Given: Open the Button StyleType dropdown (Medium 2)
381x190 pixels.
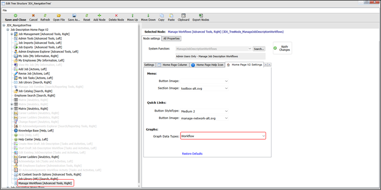Looking at the screenshot, I should pos(226,111).
